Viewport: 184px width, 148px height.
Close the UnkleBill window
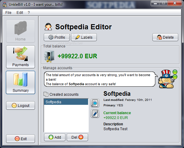coord(175,3)
